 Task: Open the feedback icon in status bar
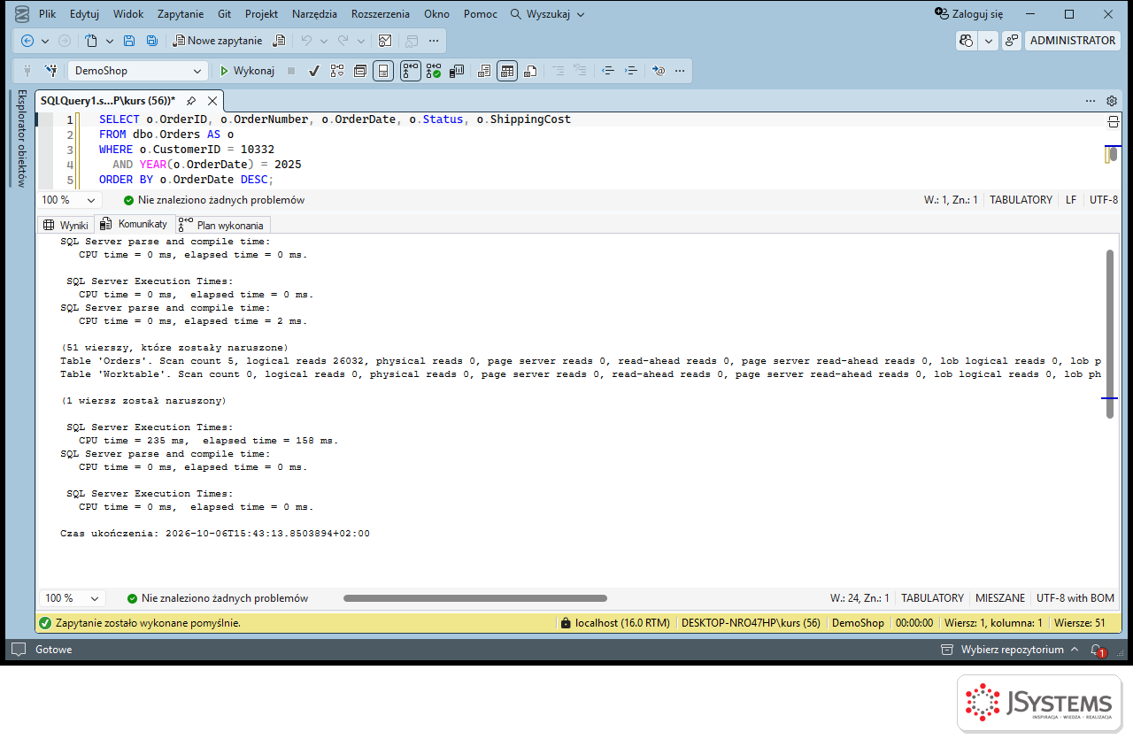pos(18,650)
